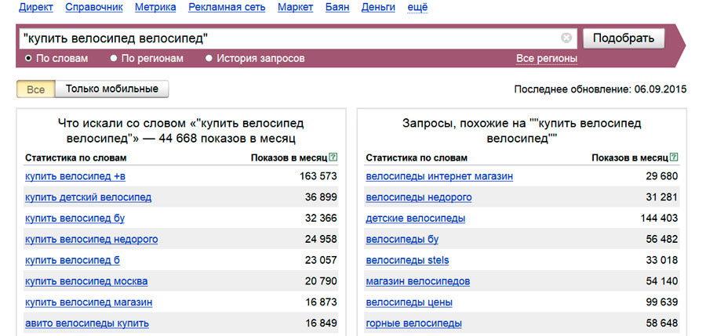Open query купить велосипед бу
This screenshot has height=336, width=706.
point(75,219)
